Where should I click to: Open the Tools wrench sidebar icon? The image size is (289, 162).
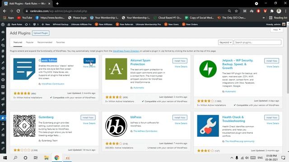[3, 129]
